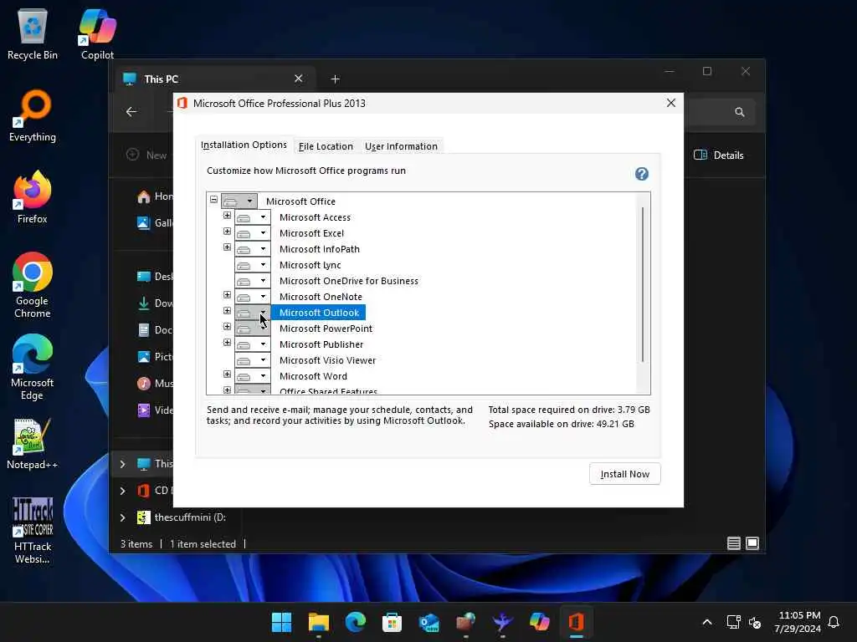Open Microsoft Edge desktop shortcut
This screenshot has width=857, height=642.
(x=33, y=367)
